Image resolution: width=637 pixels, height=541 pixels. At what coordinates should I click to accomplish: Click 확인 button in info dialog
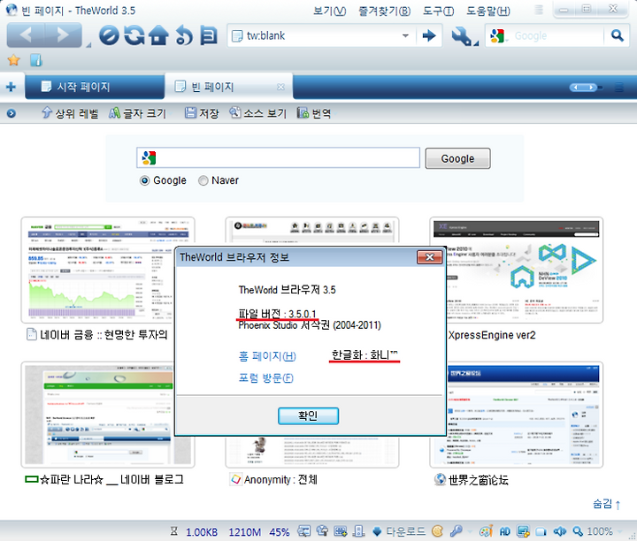(x=308, y=416)
